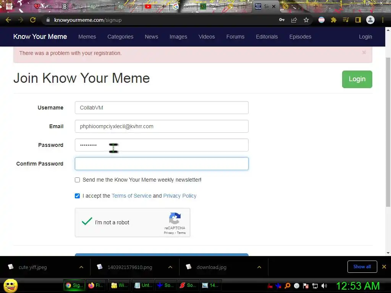391x293 pixels.
Task: Expand options for cute yiff.jpeg download
Action: 81,267
